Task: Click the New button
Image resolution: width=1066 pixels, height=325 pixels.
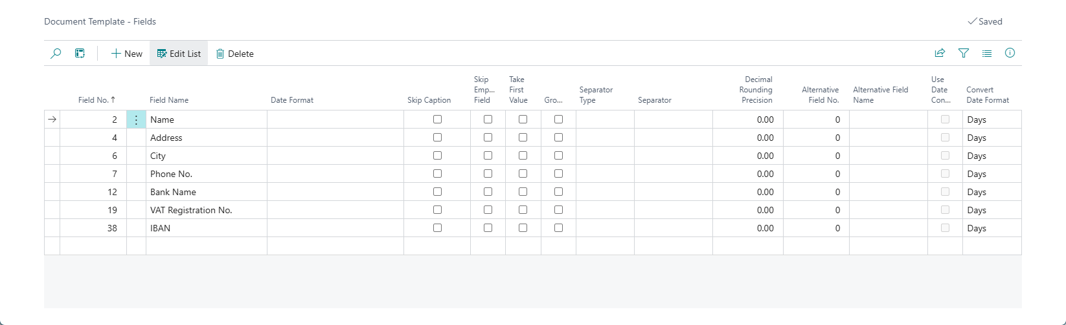Action: [127, 54]
